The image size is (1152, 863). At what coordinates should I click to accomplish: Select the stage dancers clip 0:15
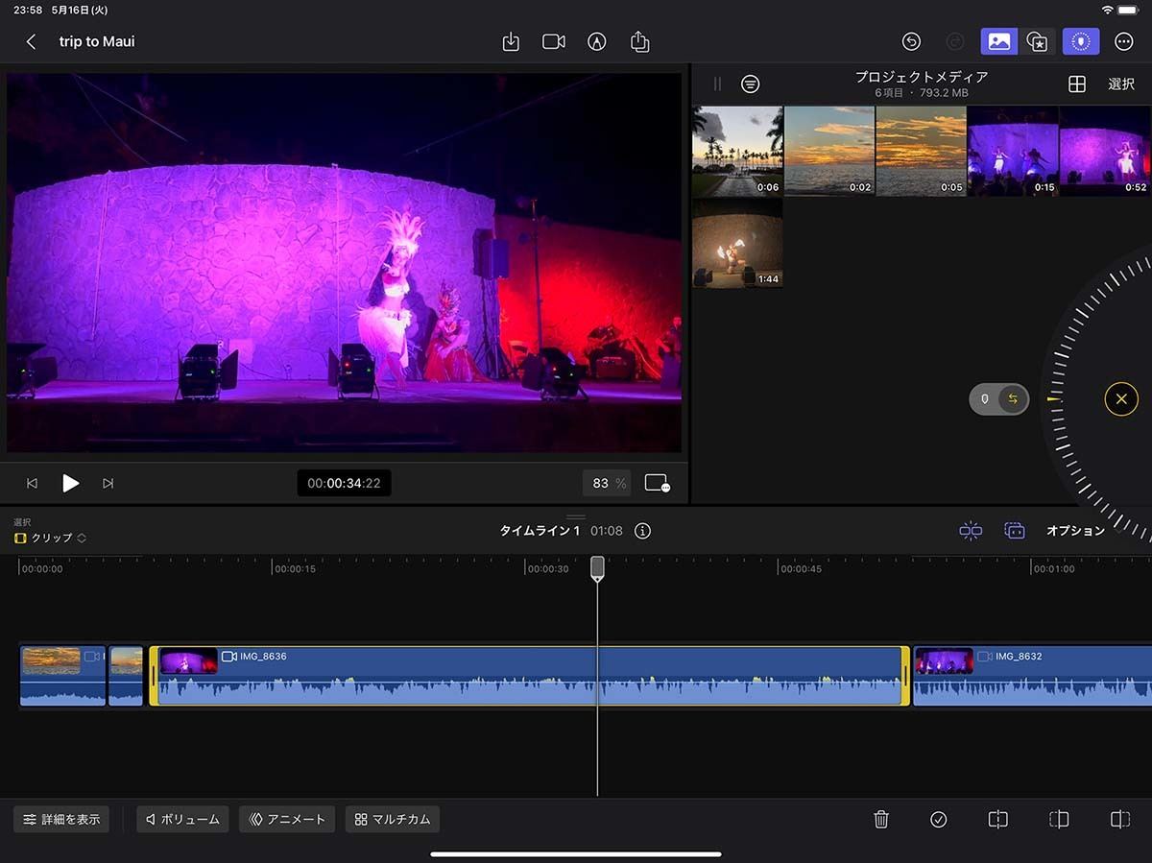tap(1013, 151)
